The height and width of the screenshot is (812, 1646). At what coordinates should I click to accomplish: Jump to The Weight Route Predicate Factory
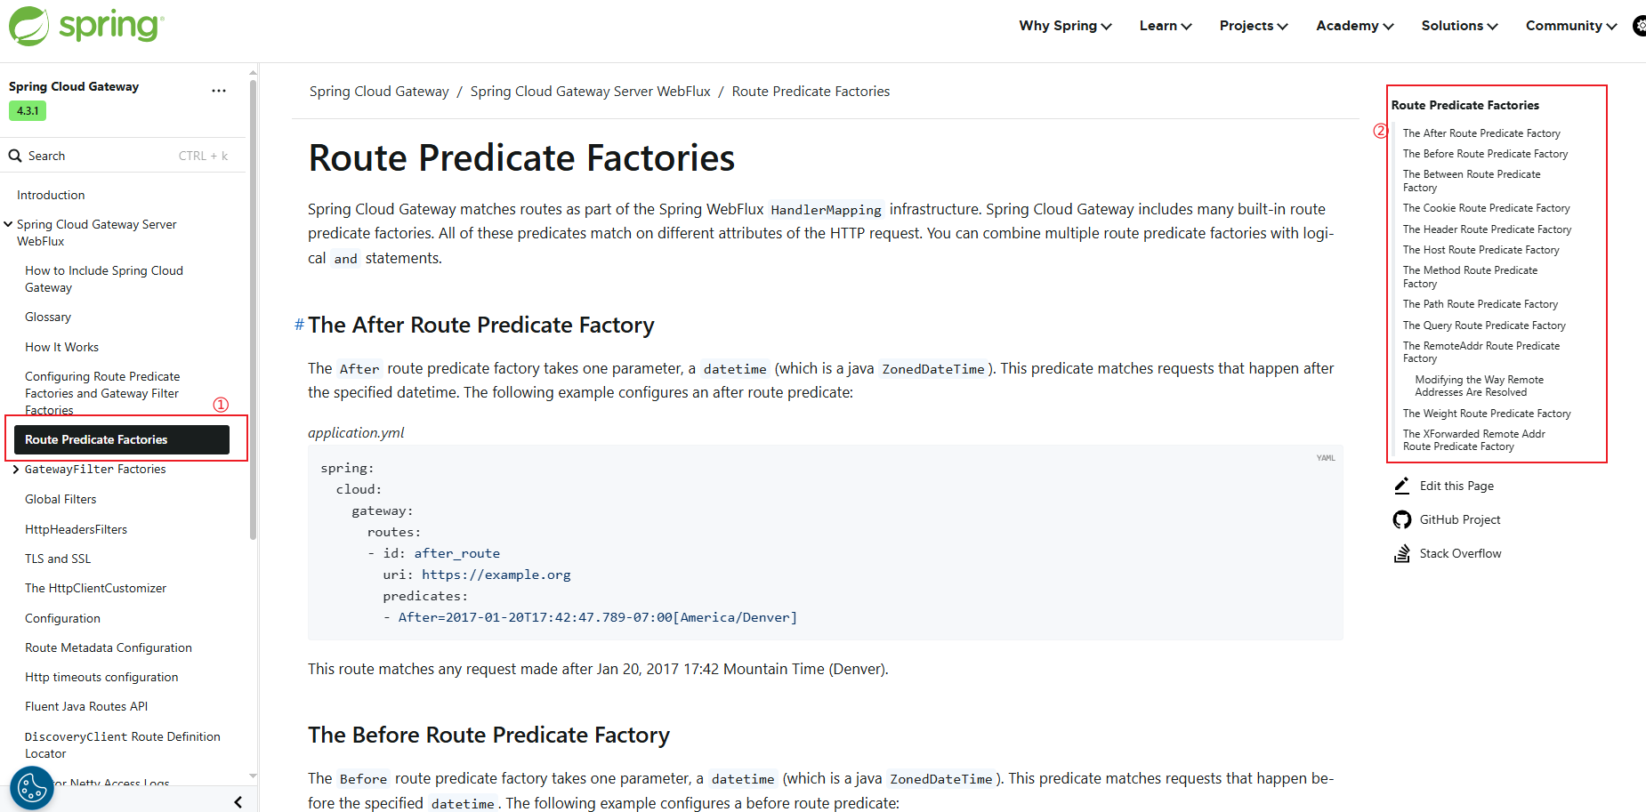point(1487,414)
